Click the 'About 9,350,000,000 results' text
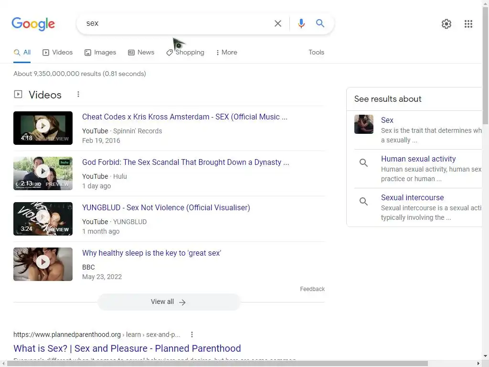The height and width of the screenshot is (367, 489). coord(80,74)
